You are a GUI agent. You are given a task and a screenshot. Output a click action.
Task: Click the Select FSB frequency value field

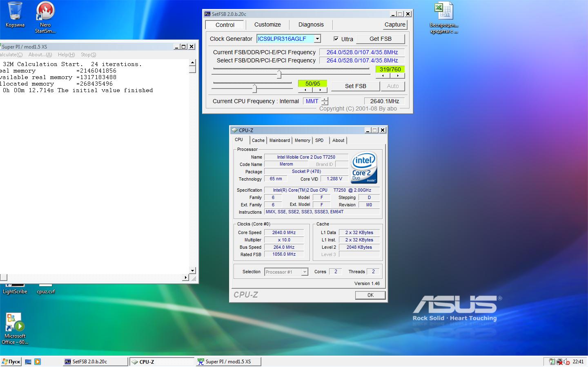[362, 60]
